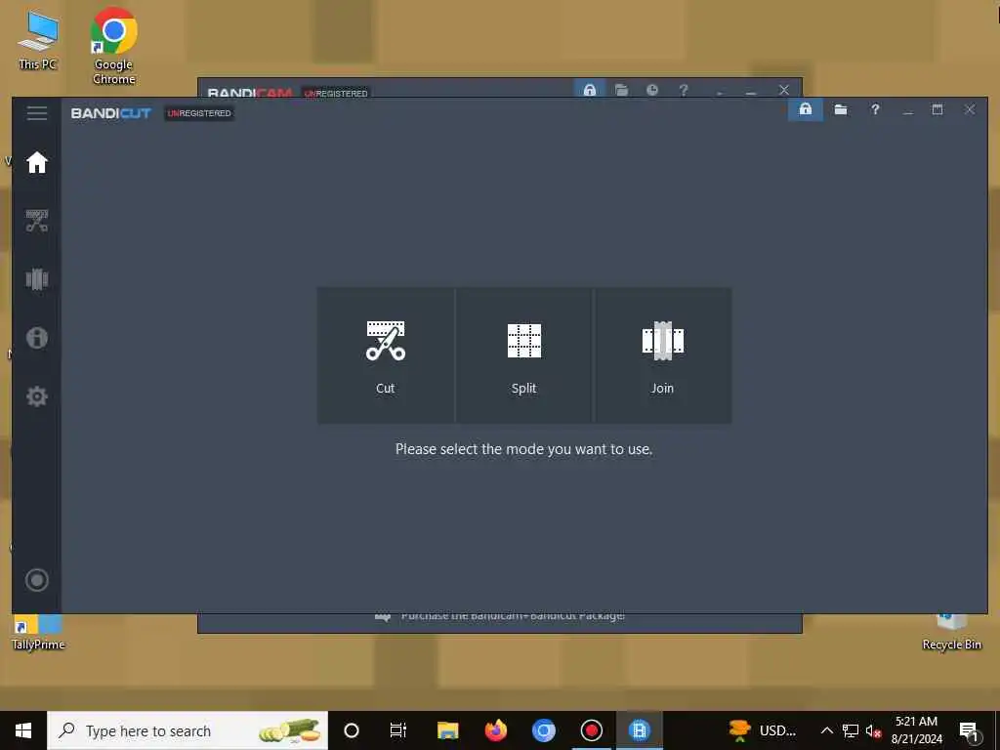The height and width of the screenshot is (750, 1000).
Task: Open Firefox from taskbar
Action: click(x=495, y=730)
